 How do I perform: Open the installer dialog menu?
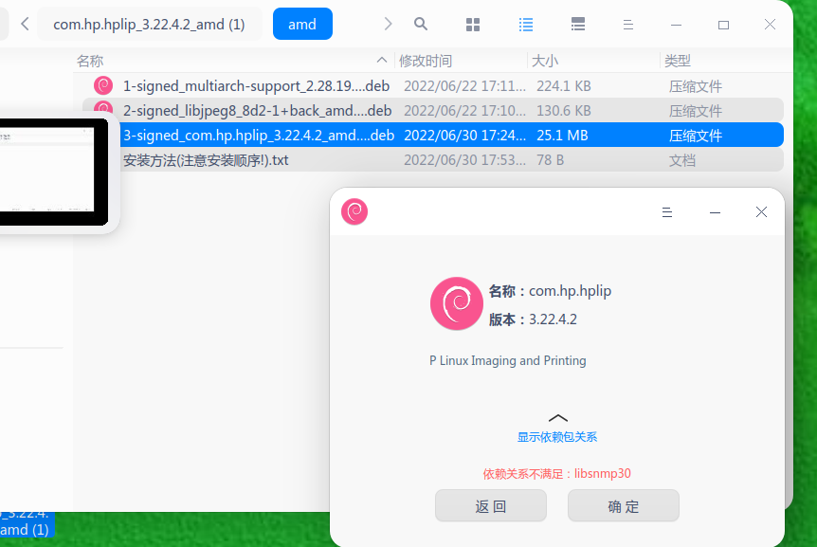(667, 212)
